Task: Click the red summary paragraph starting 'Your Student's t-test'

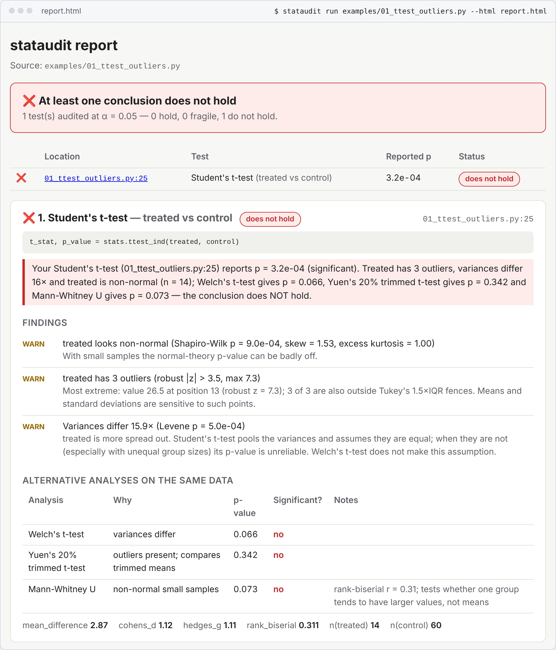Action: click(x=278, y=282)
